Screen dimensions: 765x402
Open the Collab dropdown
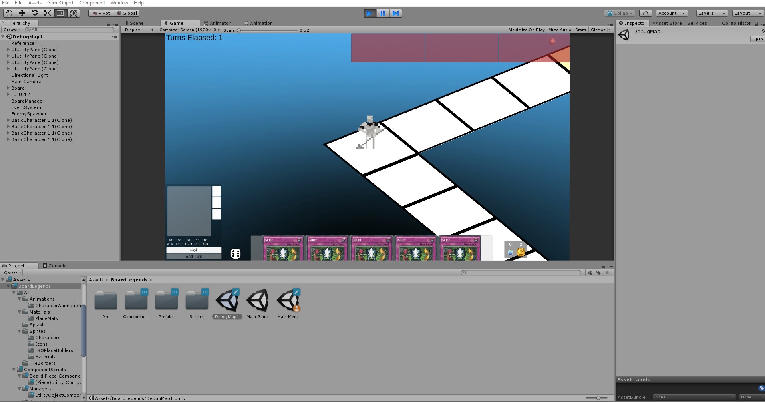tap(620, 13)
